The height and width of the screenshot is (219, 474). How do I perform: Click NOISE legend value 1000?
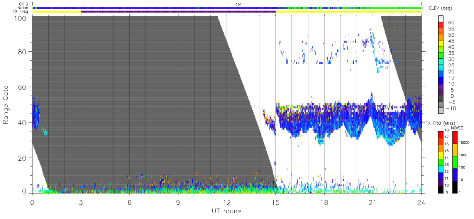[x=463, y=155]
